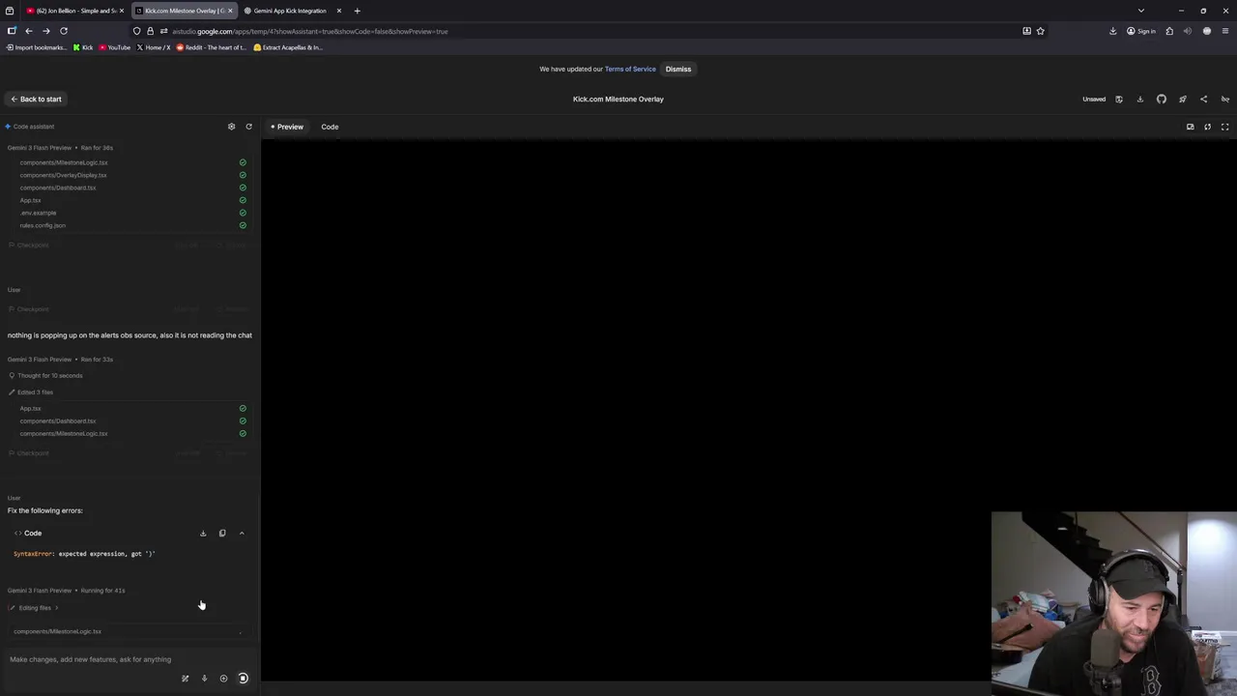Click the crossed-out key icon in the header
Image resolution: width=1237 pixels, height=696 pixels.
(x=1224, y=99)
